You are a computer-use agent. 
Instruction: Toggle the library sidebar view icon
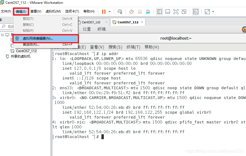[x=160, y=12]
